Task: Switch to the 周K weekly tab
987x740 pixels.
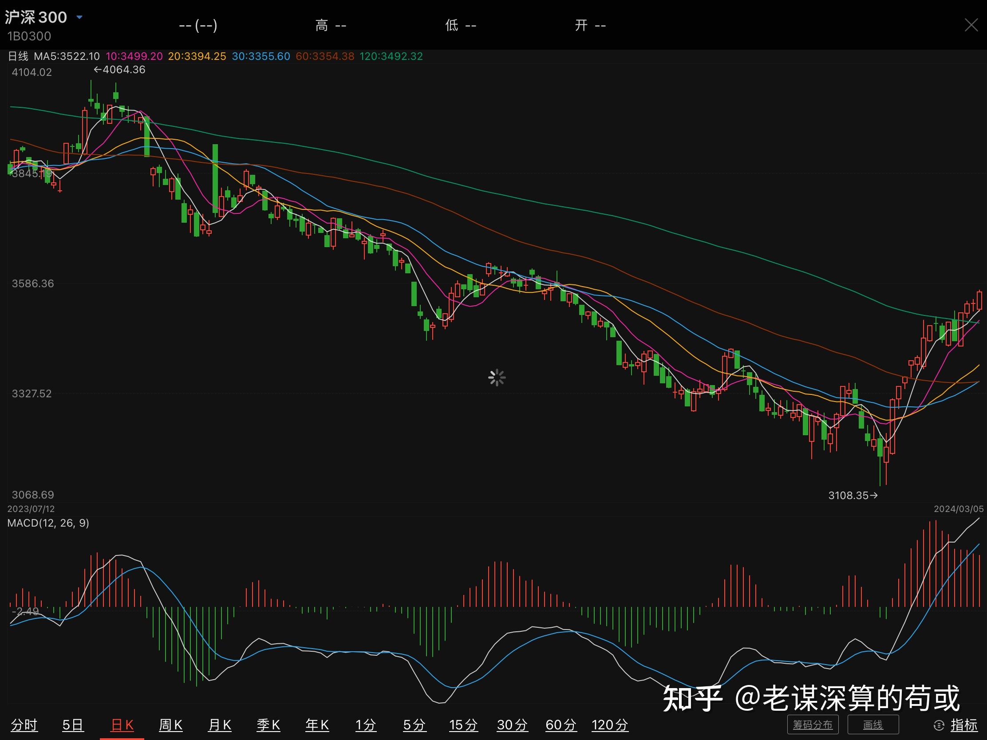Action: [x=170, y=725]
